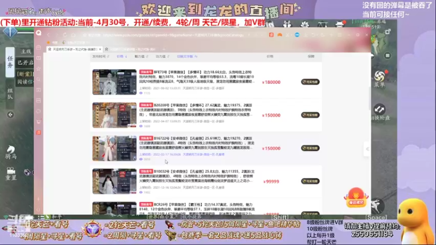
Task: Expand the collapsed right side panel arrow
Action: [367, 149]
